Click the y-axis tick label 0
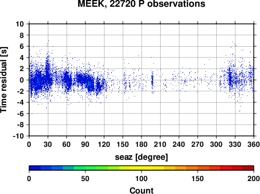260x194 pixels. [x=22, y=80]
